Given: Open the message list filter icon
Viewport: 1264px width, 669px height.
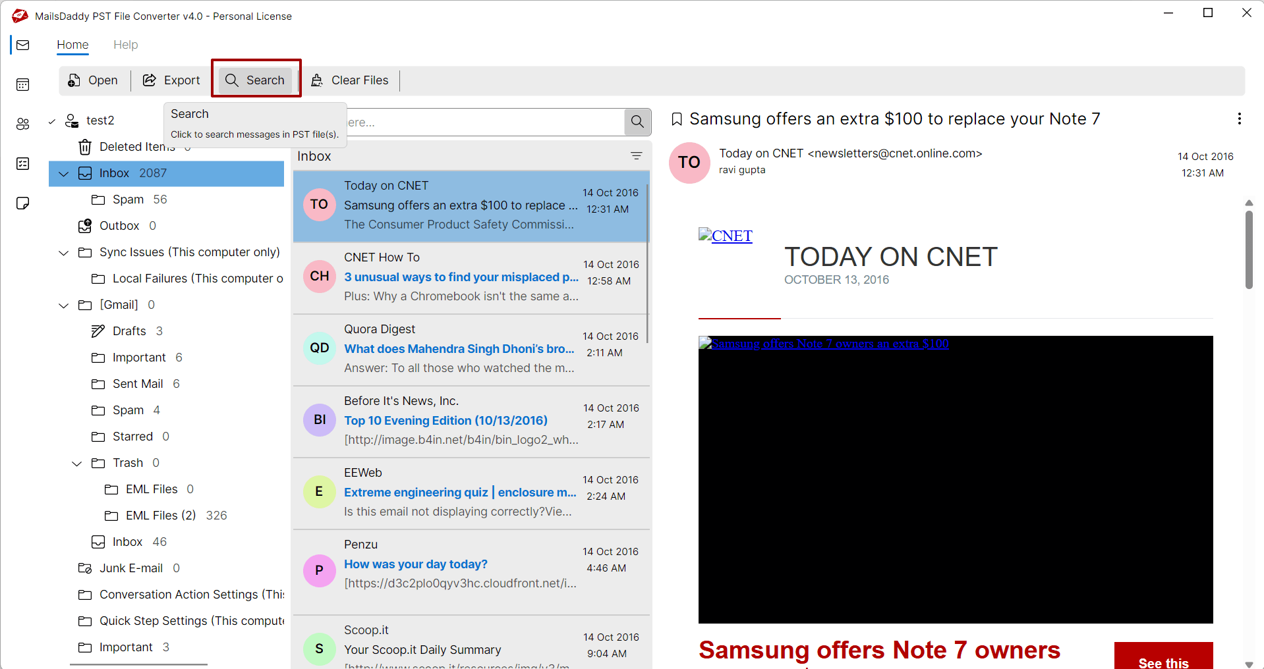Looking at the screenshot, I should click(x=636, y=156).
